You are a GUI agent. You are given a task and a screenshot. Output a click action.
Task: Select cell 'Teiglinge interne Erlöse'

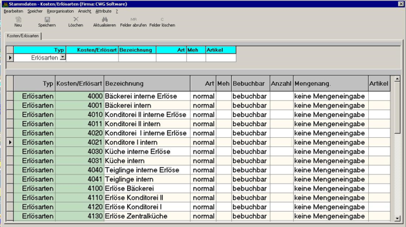(147, 170)
